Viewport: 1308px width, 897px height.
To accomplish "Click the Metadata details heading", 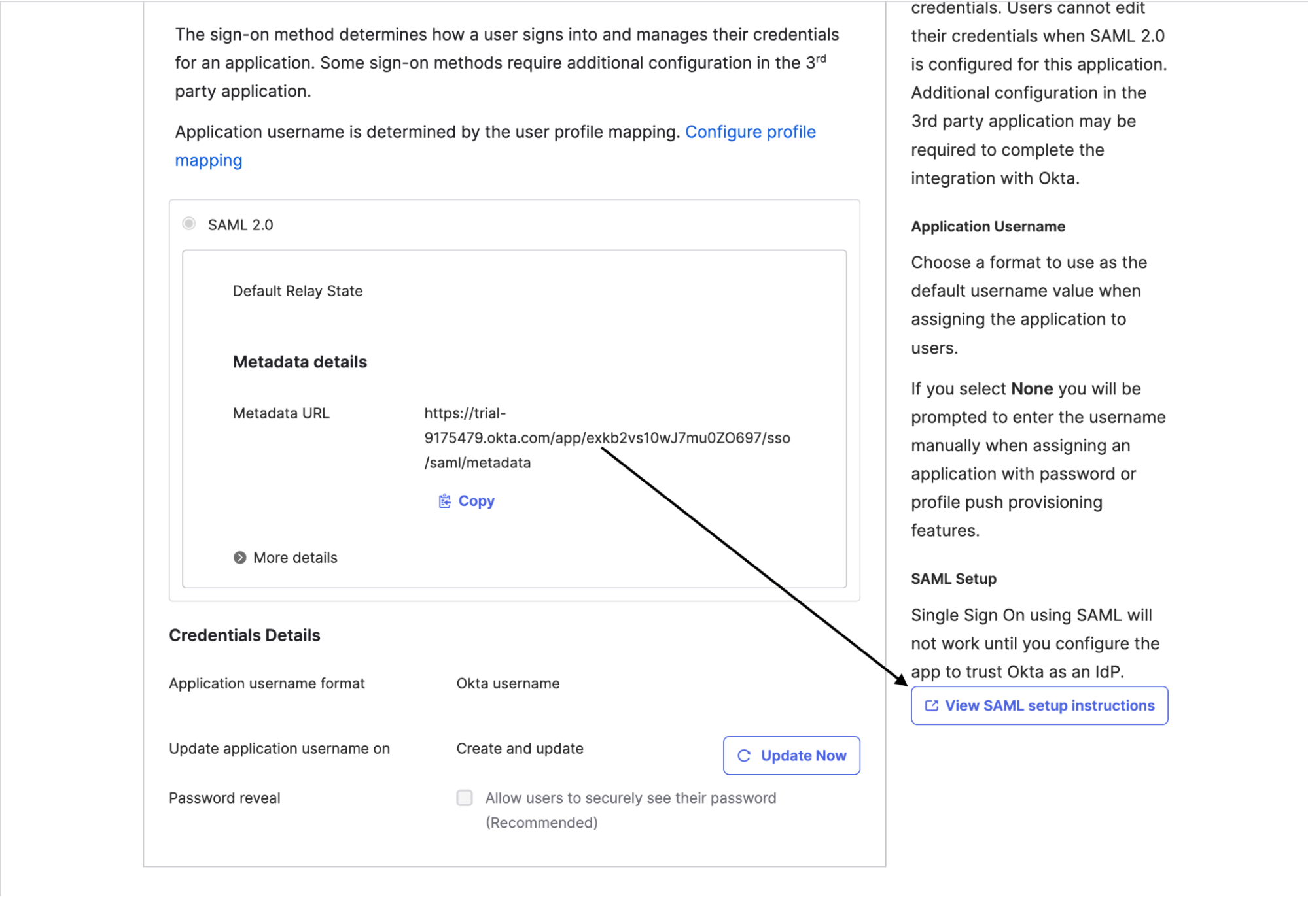I will tap(300, 362).
